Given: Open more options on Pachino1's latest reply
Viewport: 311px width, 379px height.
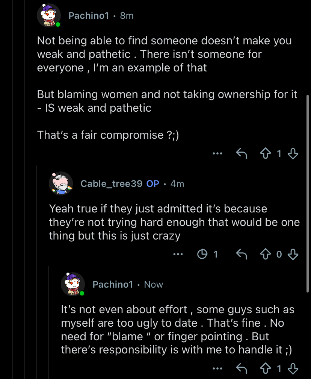Looking at the screenshot, I should 217,368.
